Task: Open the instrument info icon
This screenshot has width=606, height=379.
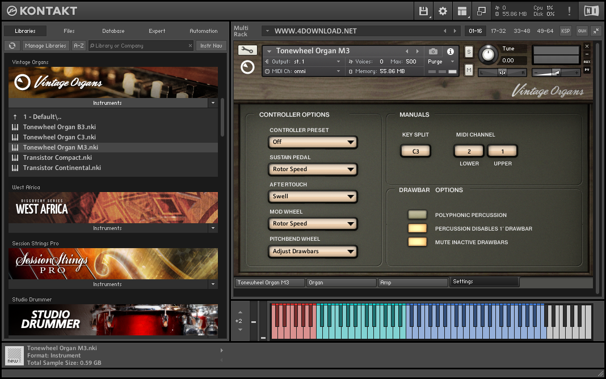Action: (x=451, y=51)
